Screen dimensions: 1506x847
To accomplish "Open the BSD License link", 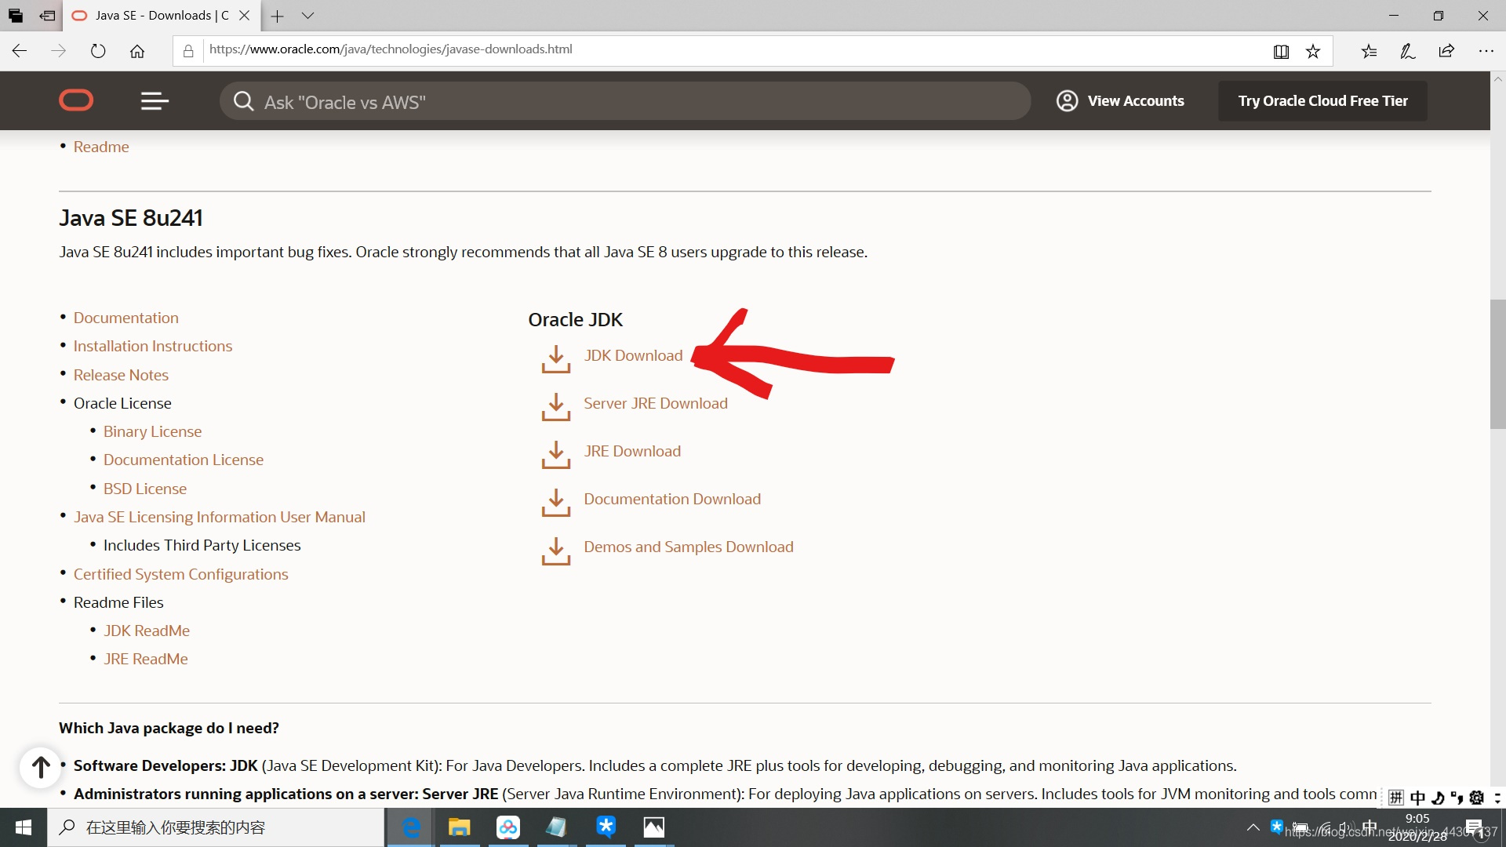I will point(145,489).
